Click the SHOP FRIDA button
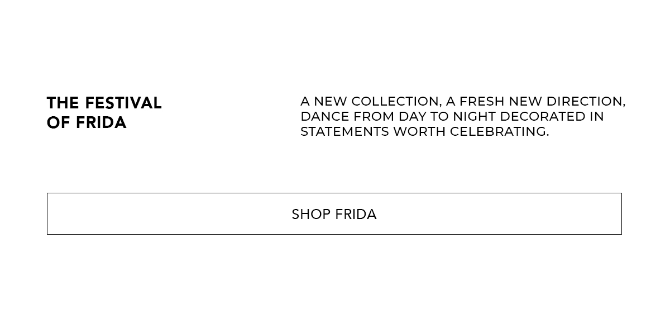The width and height of the screenshot is (670, 333). 334,213
